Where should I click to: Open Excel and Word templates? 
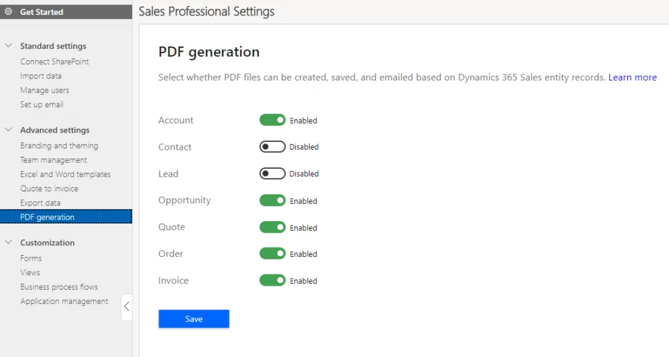click(x=65, y=174)
